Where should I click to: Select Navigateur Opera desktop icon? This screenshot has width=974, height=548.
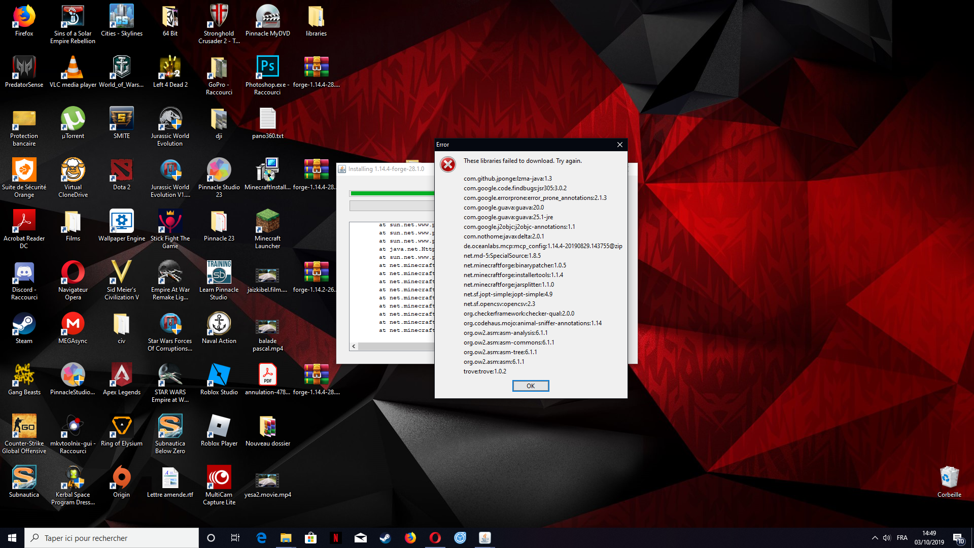[x=73, y=281]
